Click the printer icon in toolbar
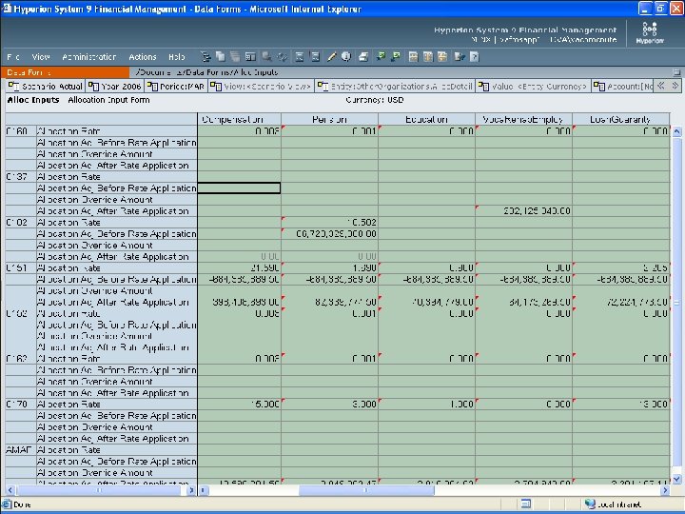Screen dimensions: 685x514 363,56
